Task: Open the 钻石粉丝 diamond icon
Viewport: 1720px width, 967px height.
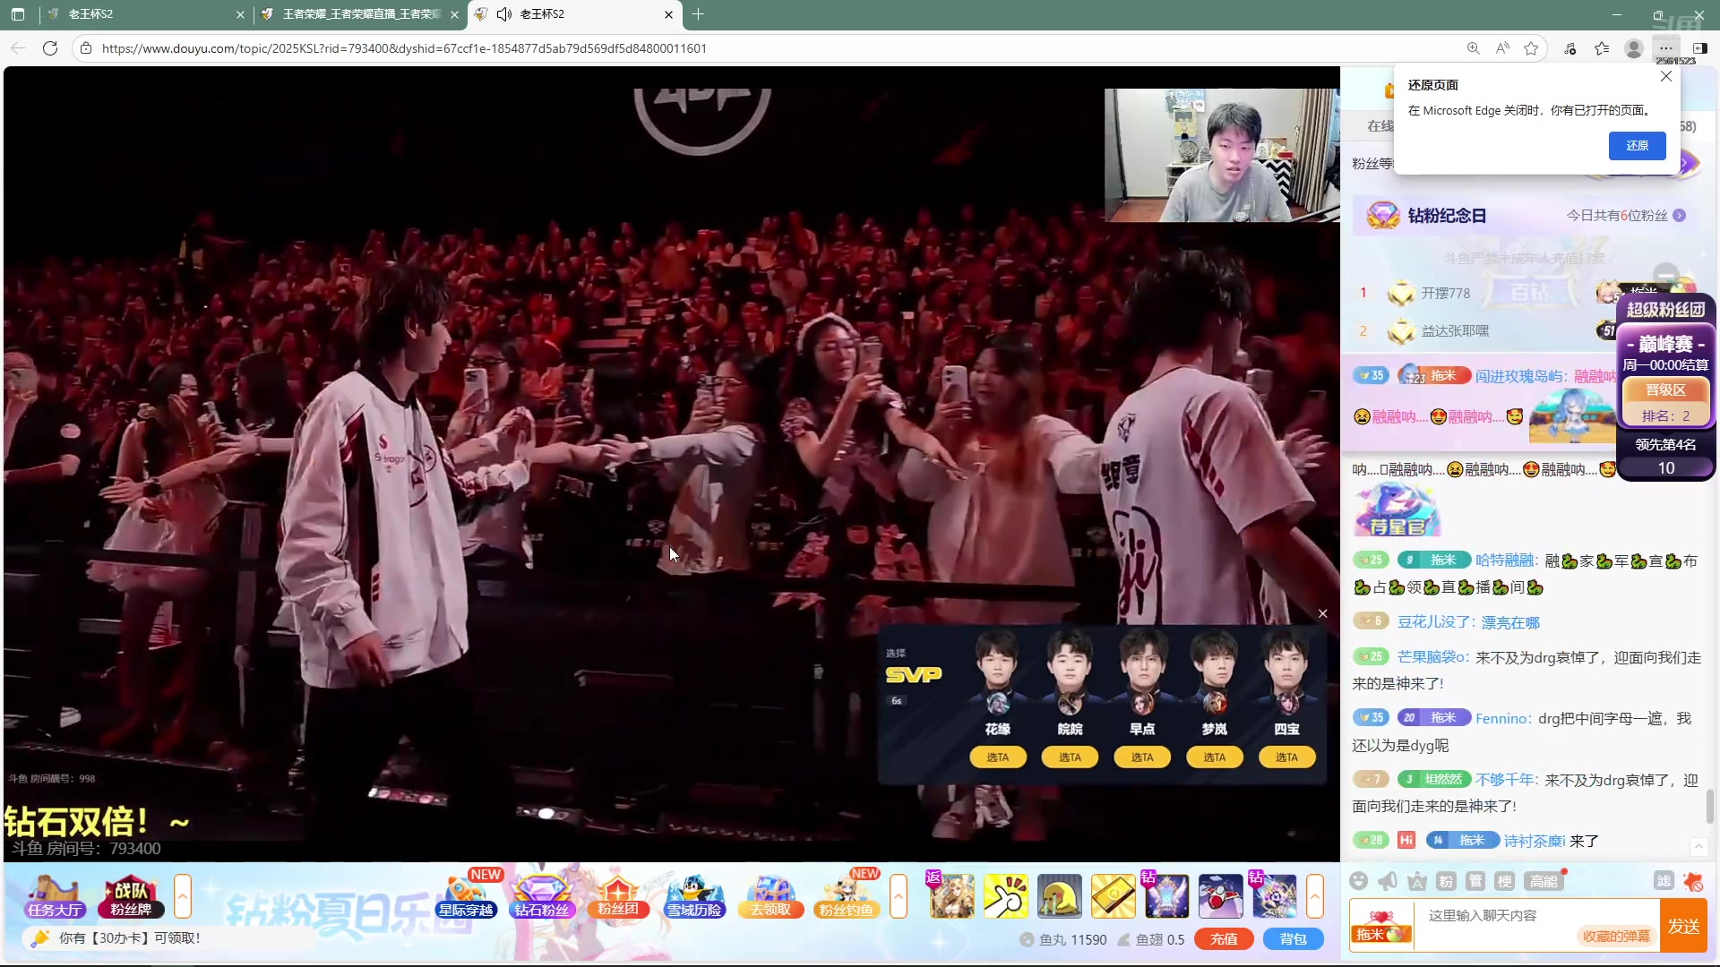Action: click(x=541, y=896)
